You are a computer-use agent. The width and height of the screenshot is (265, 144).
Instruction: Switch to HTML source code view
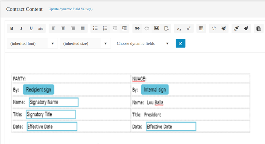point(214,29)
